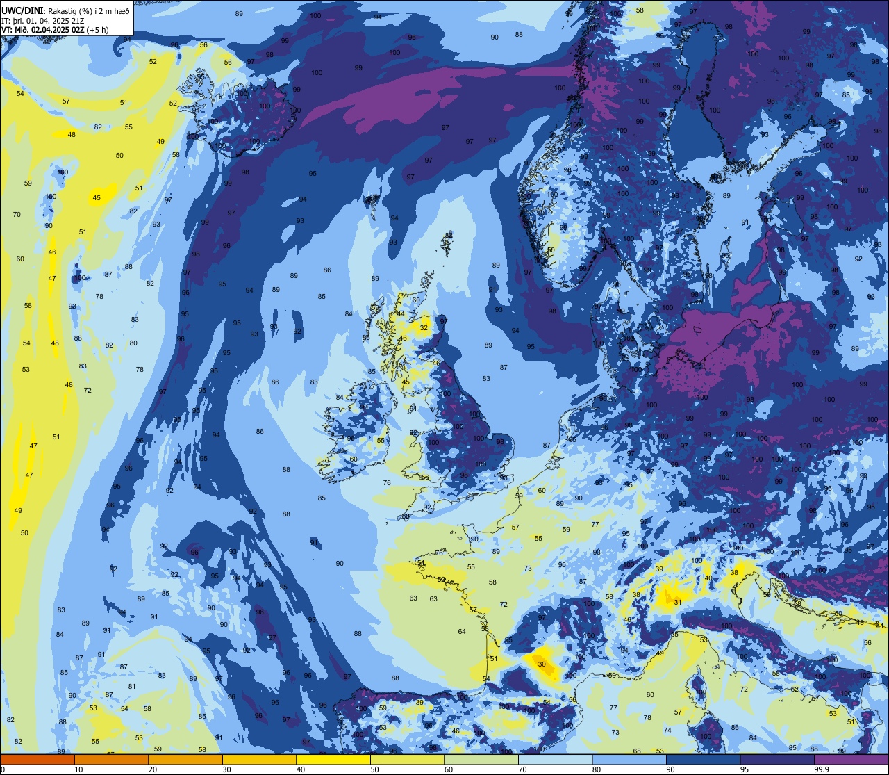The image size is (889, 775).
Task: Choose the light blue 70–80 legend segment
Action: point(555,759)
